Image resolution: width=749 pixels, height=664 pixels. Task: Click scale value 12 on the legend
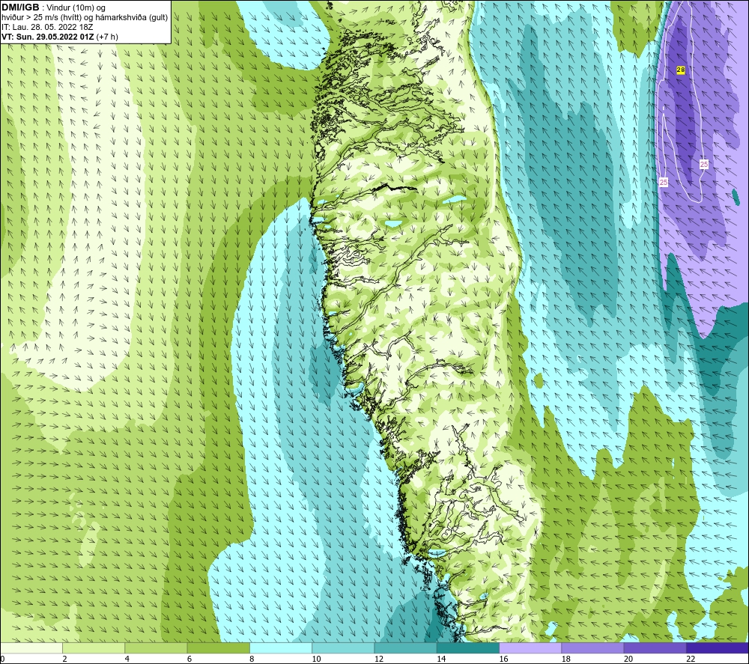379,659
